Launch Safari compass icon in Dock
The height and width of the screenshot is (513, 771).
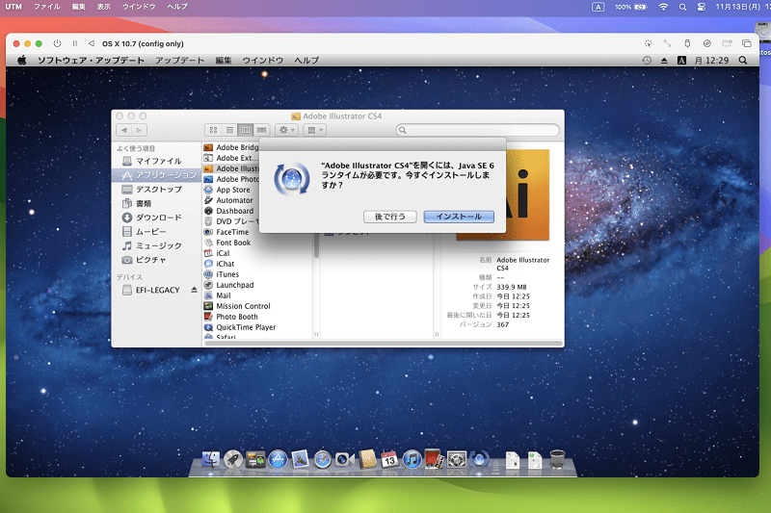[323, 459]
